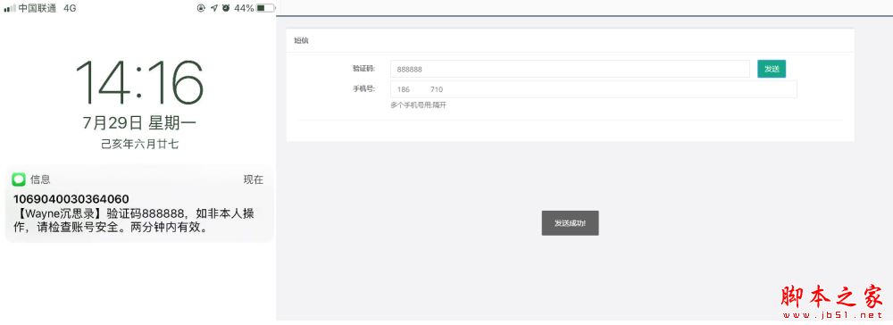The image size is (893, 325).
Task: Focus the 手机号 input field
Action: (594, 89)
